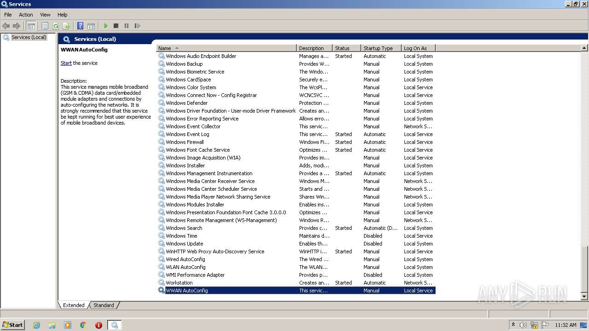Click the Start service link
The height and width of the screenshot is (331, 589).
pyautogui.click(x=66, y=63)
